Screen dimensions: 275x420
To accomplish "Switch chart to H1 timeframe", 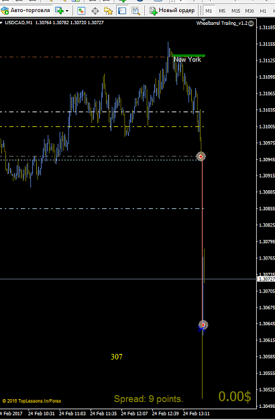I will [x=263, y=11].
